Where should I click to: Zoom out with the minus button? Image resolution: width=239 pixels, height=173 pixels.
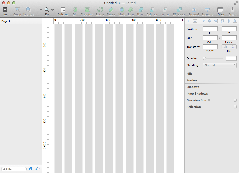(x=41, y=10)
